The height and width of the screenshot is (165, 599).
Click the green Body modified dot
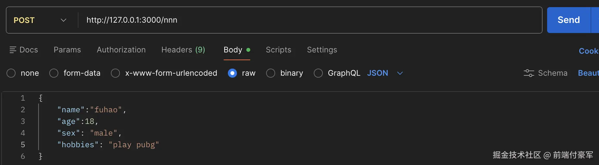coord(248,50)
